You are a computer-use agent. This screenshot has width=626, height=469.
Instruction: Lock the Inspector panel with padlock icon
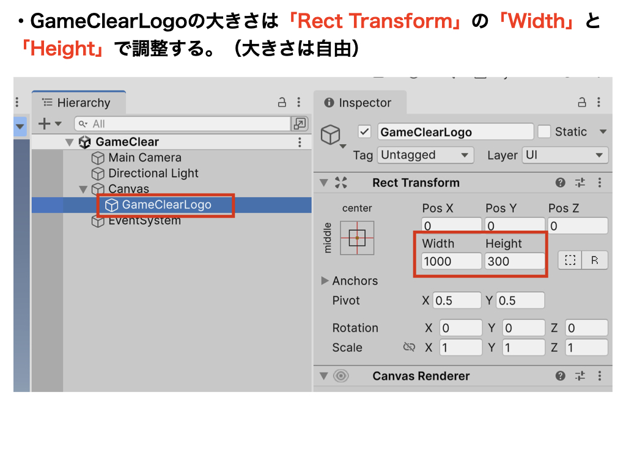(x=582, y=103)
